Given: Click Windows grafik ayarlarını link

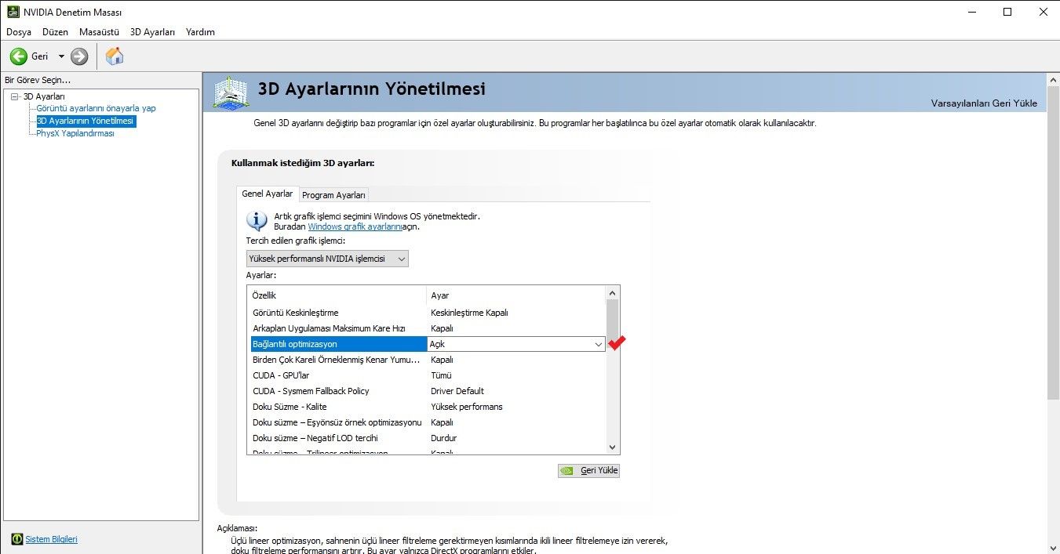Looking at the screenshot, I should pyautogui.click(x=355, y=226).
